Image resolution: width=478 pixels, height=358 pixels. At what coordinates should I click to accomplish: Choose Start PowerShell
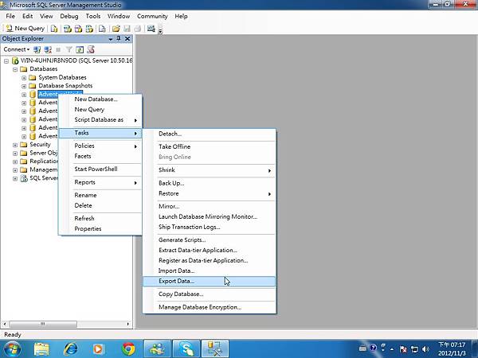click(100, 169)
